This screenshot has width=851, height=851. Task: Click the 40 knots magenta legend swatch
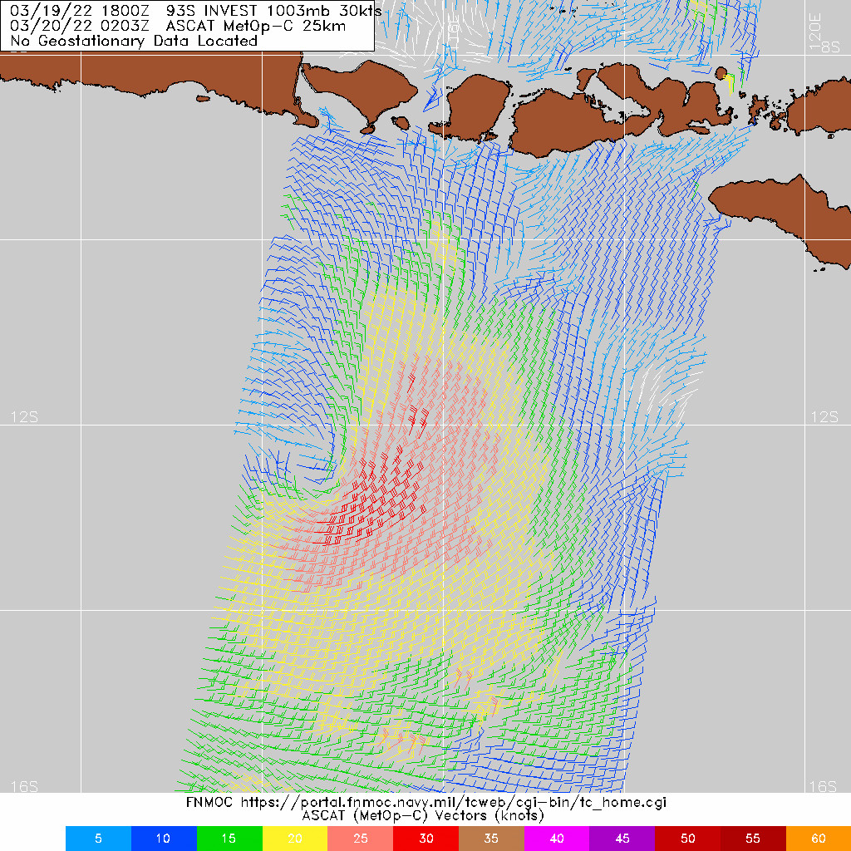557,839
